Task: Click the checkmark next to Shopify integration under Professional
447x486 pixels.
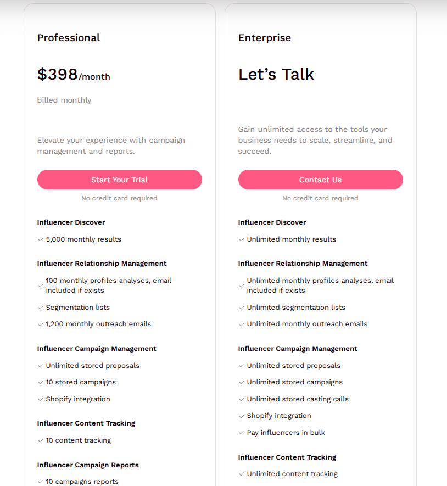Action: click(41, 399)
